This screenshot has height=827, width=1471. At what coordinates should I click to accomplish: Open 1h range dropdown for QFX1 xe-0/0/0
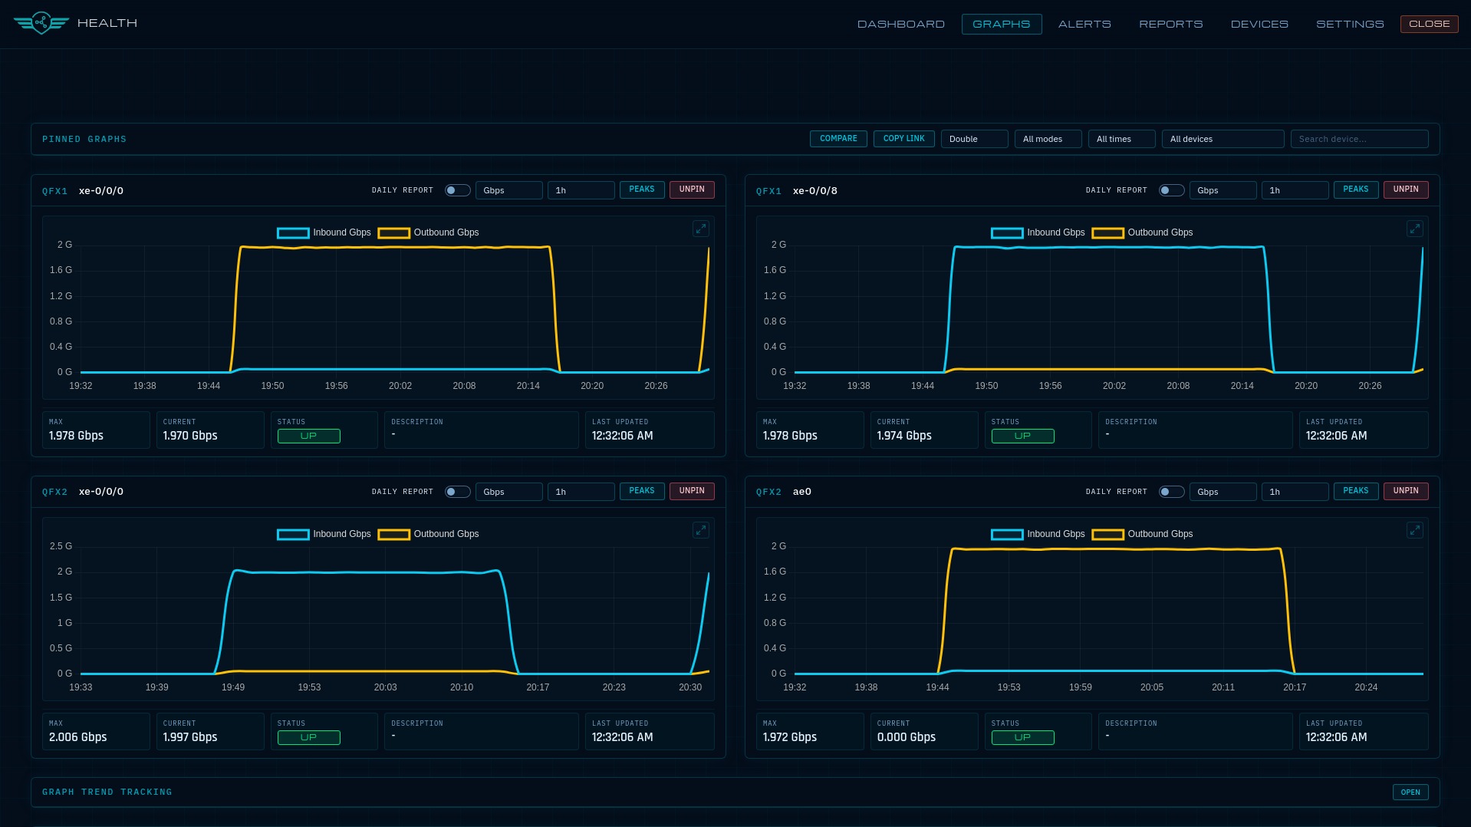(x=581, y=190)
